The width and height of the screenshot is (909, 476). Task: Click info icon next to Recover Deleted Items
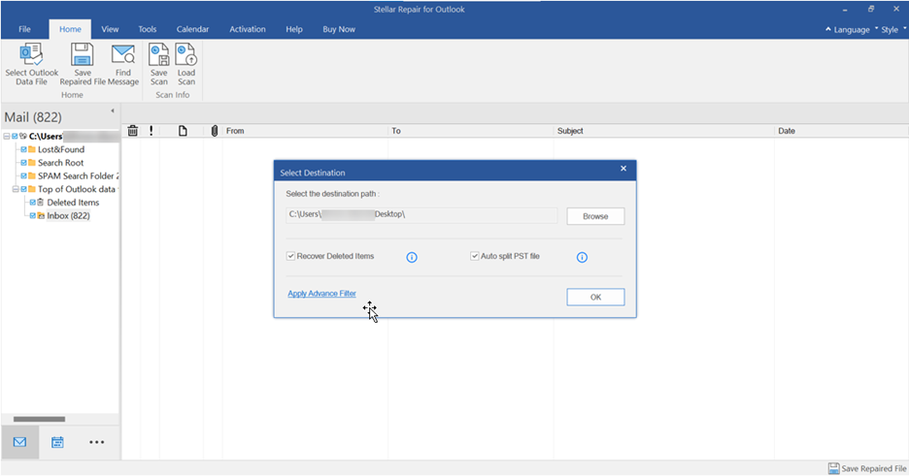click(x=412, y=257)
